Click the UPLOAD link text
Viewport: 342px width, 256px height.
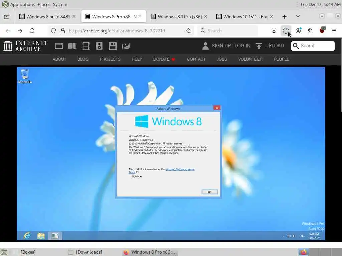275,46
